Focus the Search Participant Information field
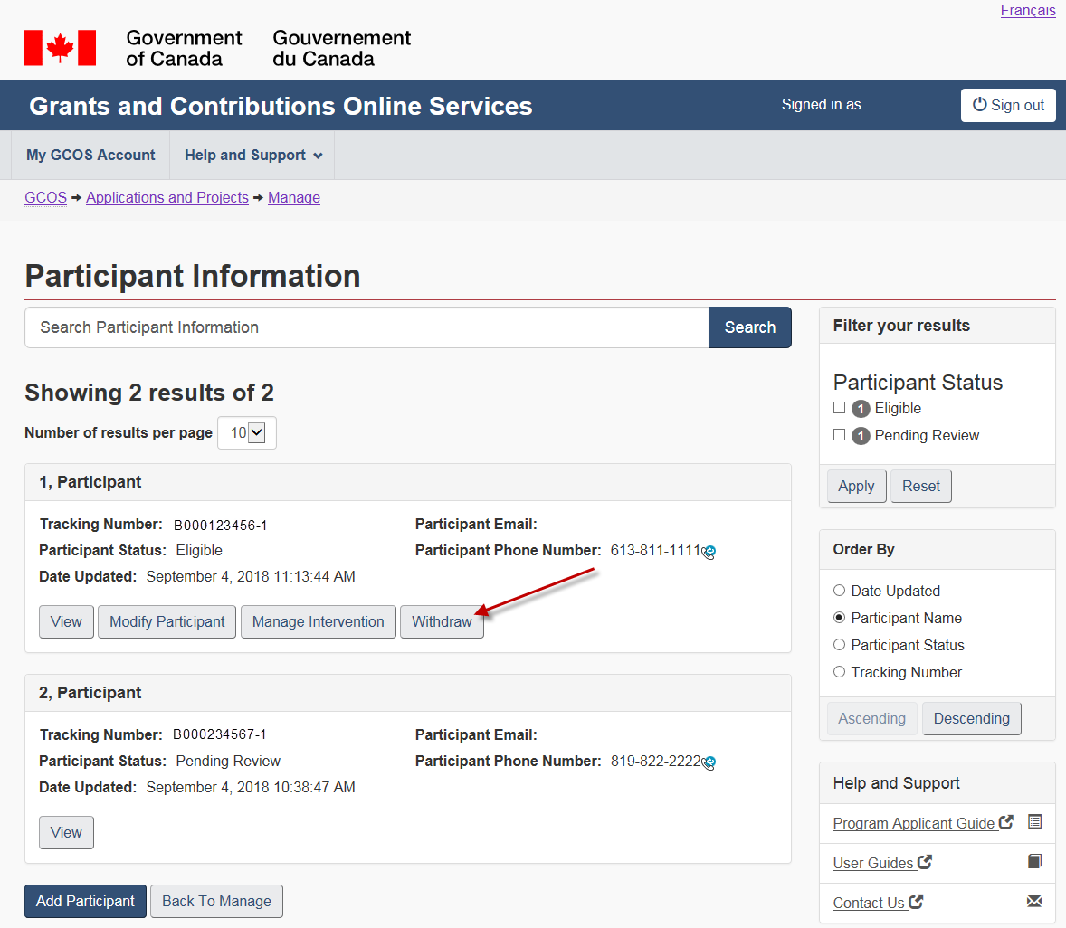Viewport: 1066px width, 928px height. click(366, 327)
